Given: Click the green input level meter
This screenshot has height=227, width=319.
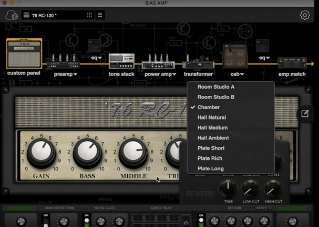Looking at the screenshot, I should tap(22, 209).
